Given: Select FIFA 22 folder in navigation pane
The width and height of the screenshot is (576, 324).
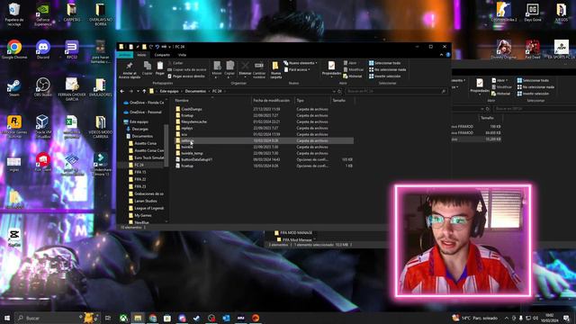Looking at the screenshot, I should [140, 179].
